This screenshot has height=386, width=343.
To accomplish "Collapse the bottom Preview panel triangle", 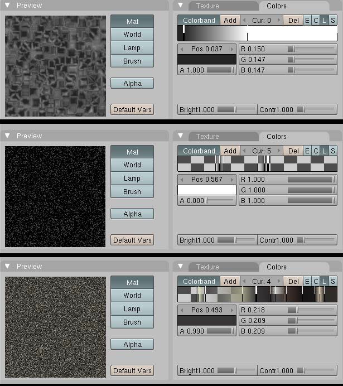I will [7, 266].
